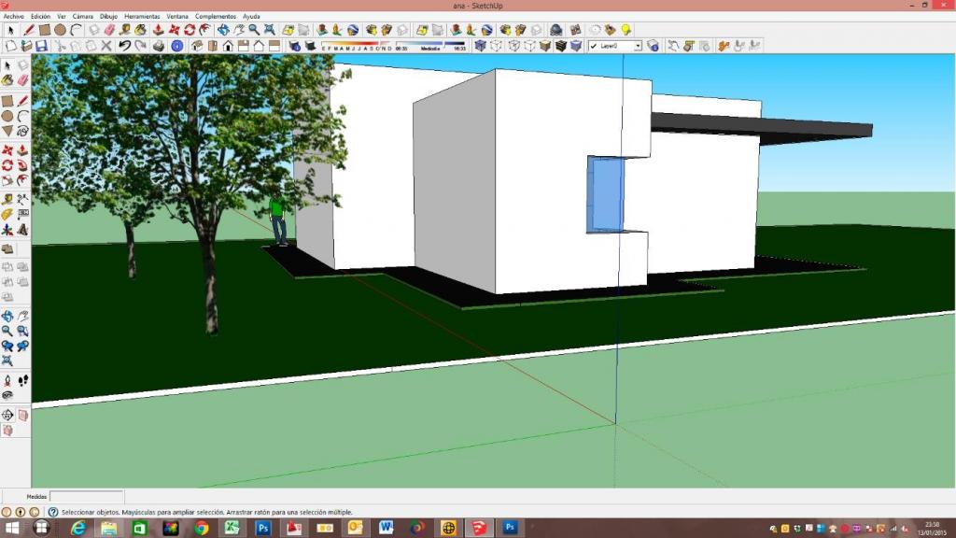
Task: Expand the Ventana menu
Action: 177,17
